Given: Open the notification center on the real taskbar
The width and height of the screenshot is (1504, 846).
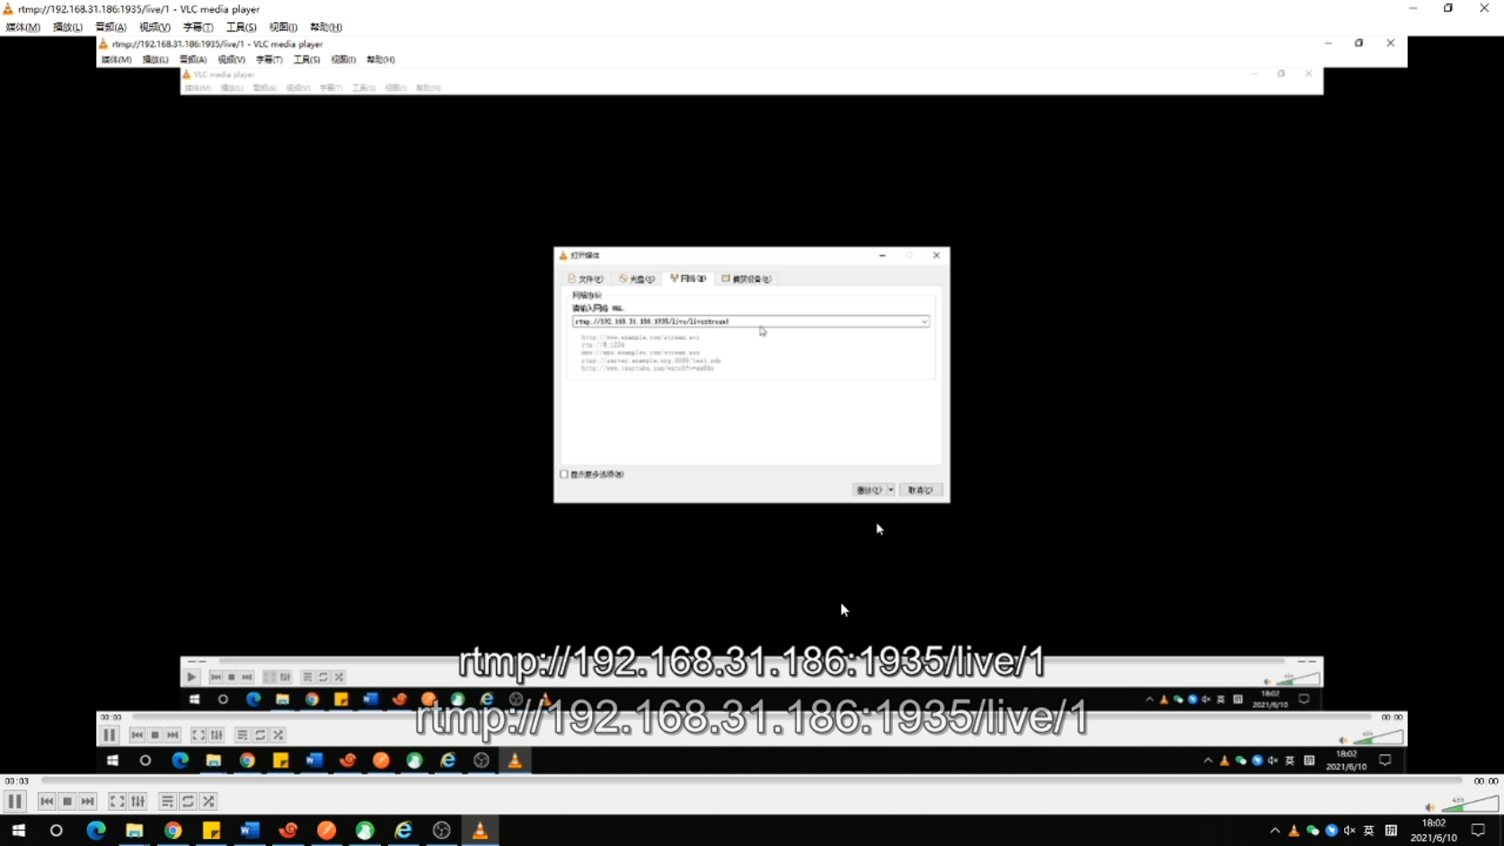Looking at the screenshot, I should (1479, 831).
